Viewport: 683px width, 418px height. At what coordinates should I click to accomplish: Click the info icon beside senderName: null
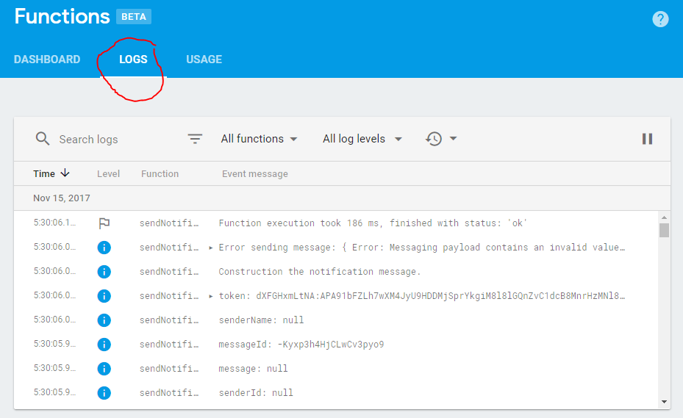pos(104,320)
